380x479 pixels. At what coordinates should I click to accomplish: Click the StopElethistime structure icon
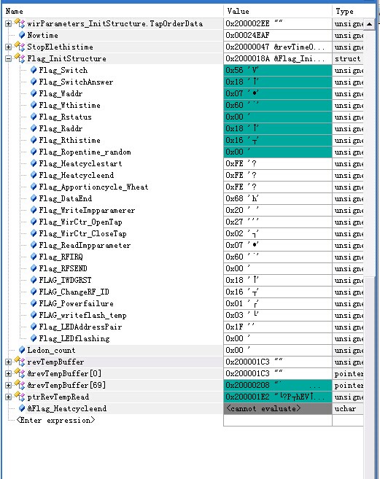click(20, 47)
